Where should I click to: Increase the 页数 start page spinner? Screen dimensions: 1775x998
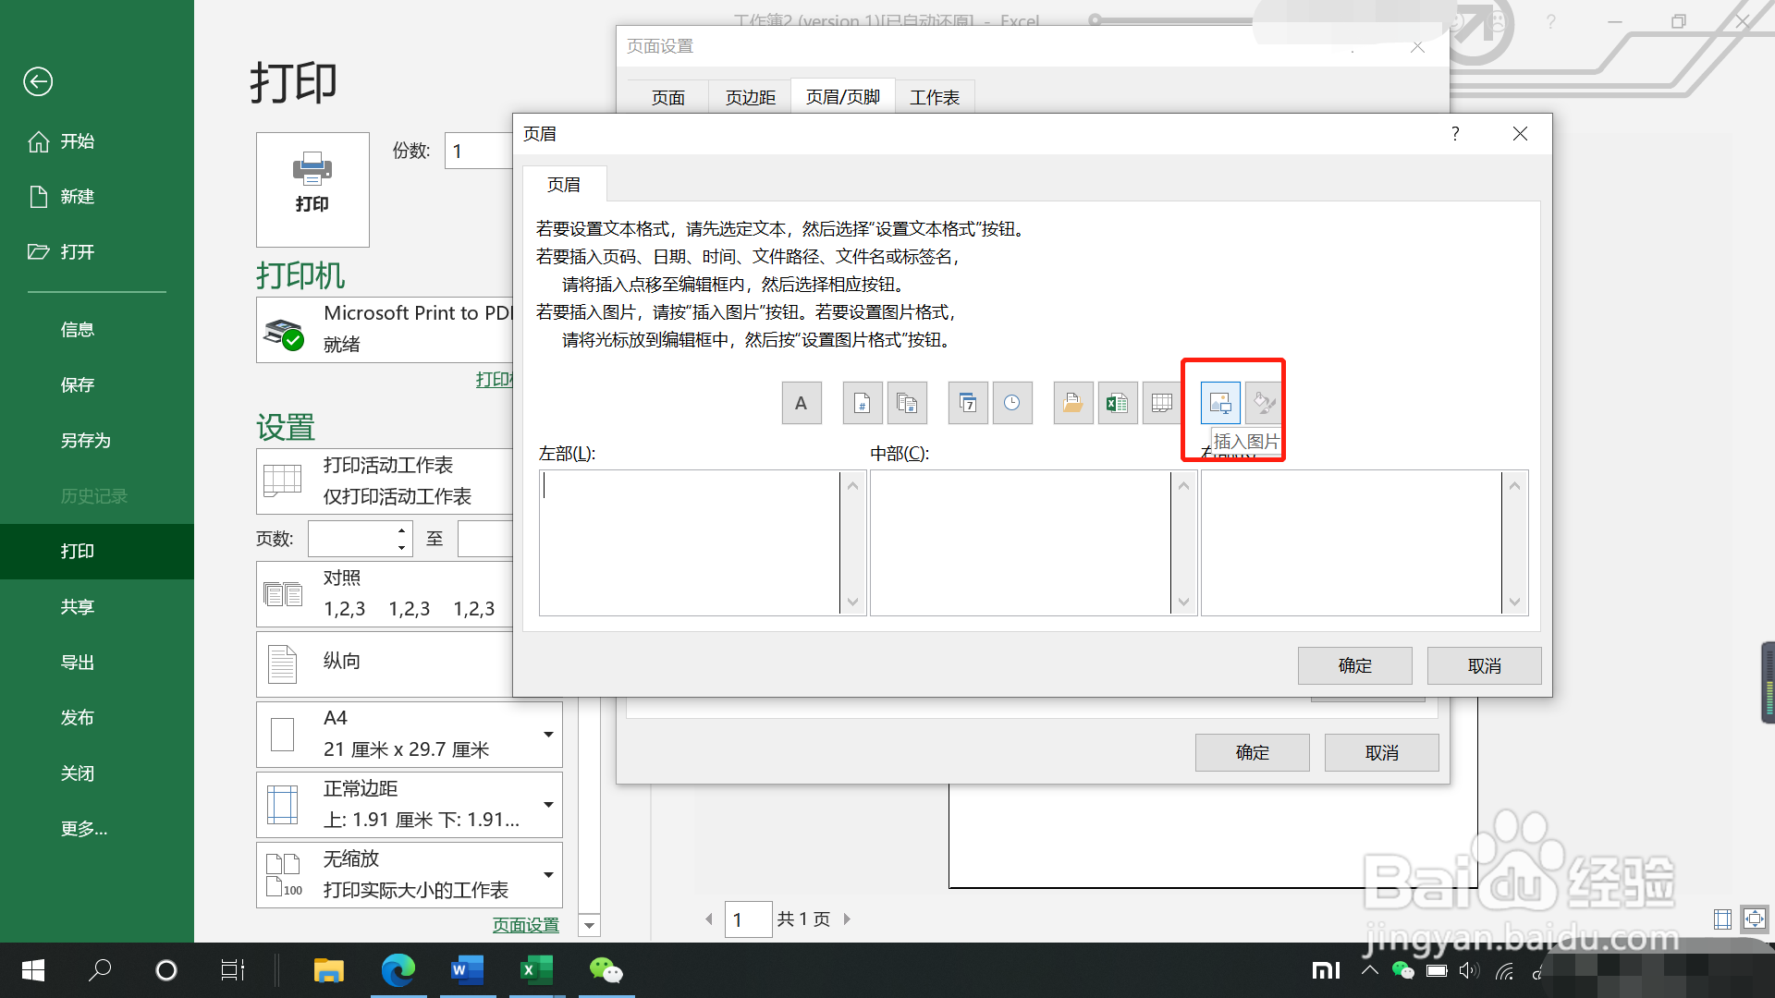[401, 530]
